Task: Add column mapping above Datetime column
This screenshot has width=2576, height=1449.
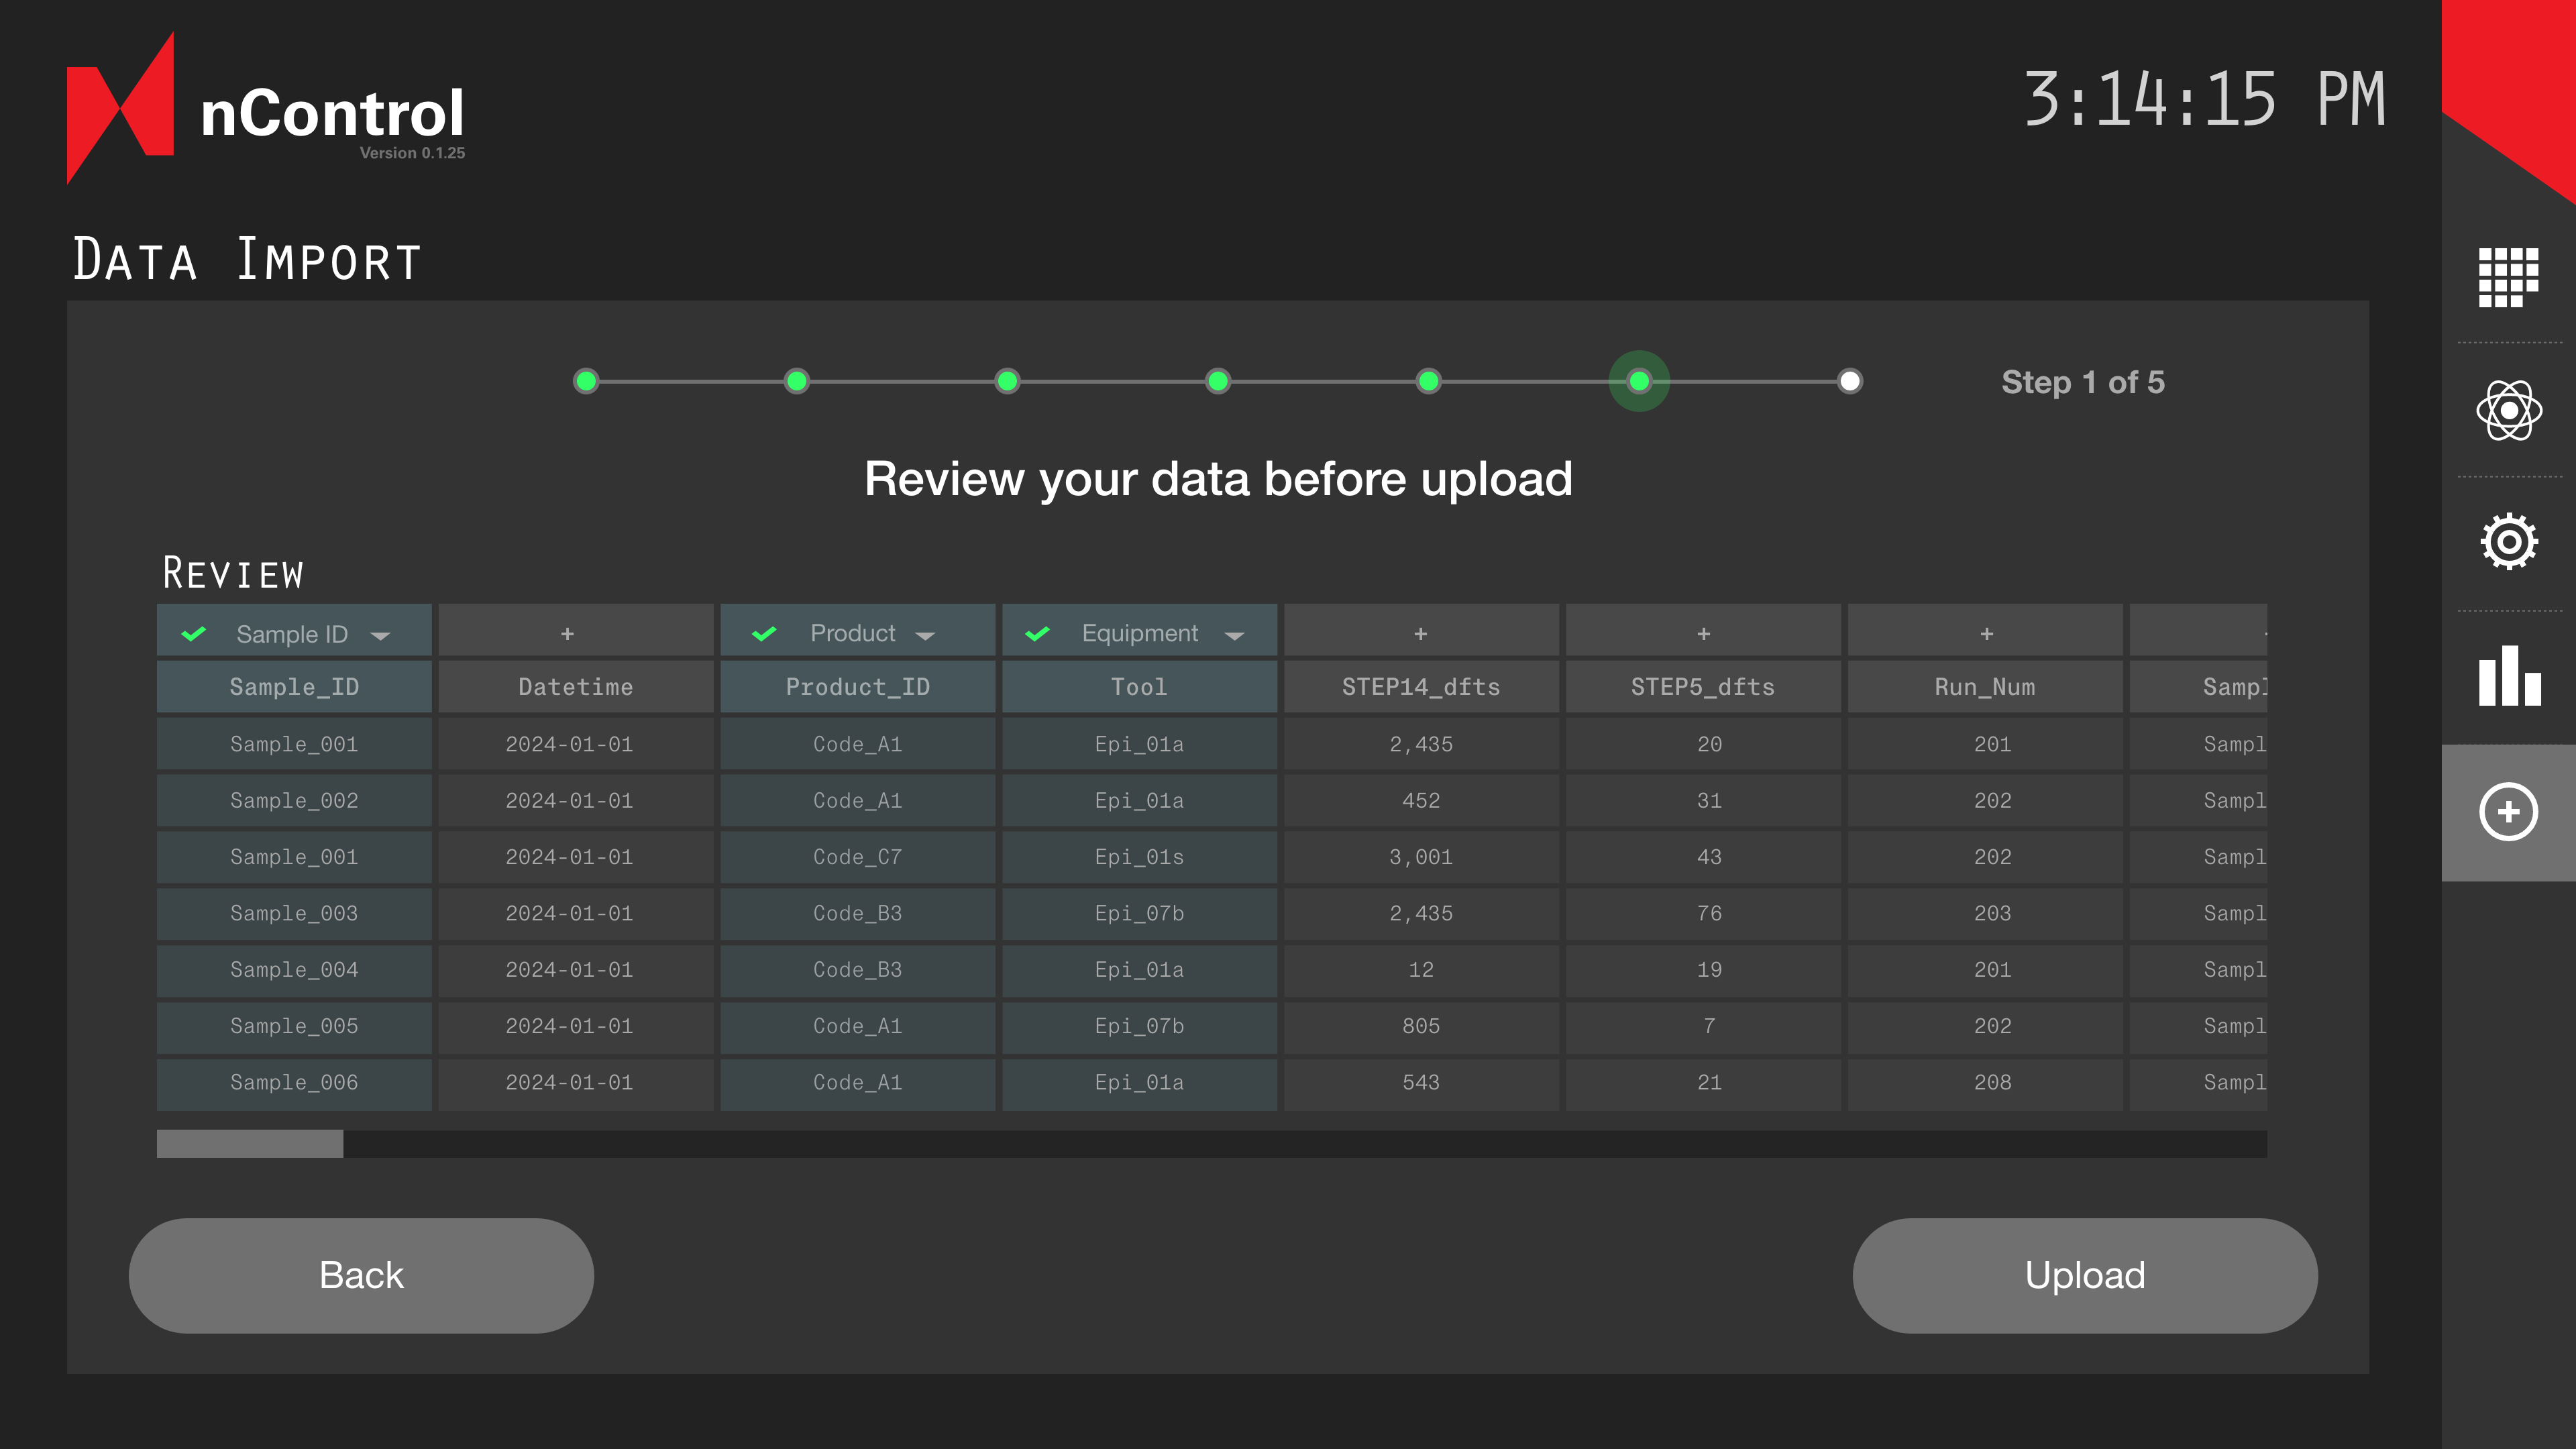Action: click(567, 634)
